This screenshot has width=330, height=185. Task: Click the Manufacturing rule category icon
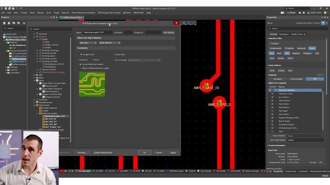37,103
